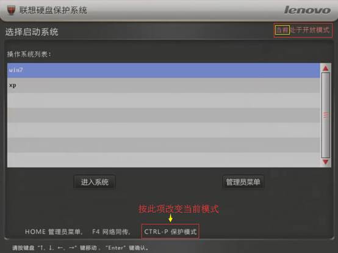This screenshot has width=338, height=253.
Task: Click the scroll down arrow of OS list
Action: [x=326, y=162]
